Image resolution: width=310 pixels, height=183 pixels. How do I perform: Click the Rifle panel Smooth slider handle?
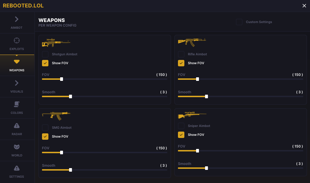[206, 96]
